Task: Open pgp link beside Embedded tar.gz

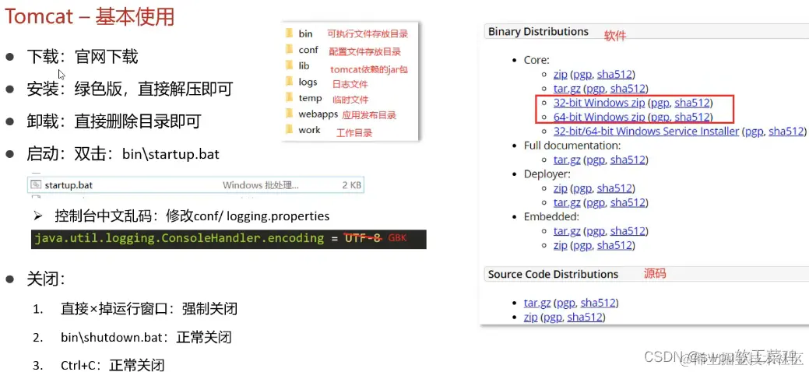Action: pos(596,231)
